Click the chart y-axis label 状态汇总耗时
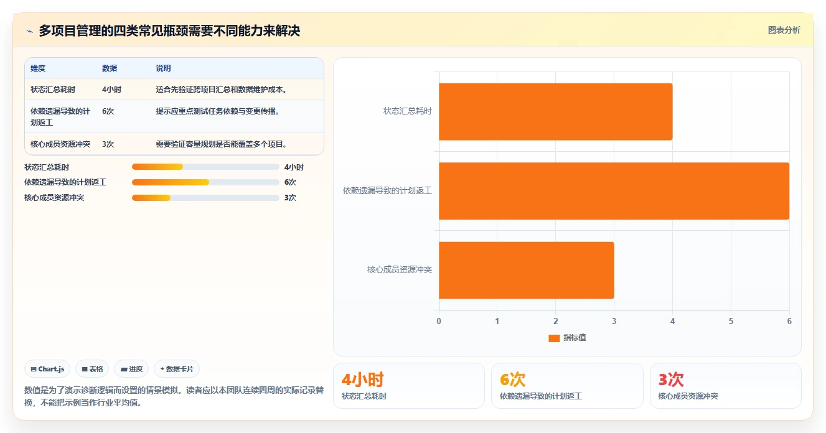The width and height of the screenshot is (826, 433). point(408,111)
